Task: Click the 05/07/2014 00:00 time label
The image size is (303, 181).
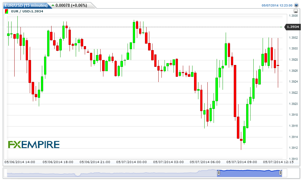Action: 131,162
